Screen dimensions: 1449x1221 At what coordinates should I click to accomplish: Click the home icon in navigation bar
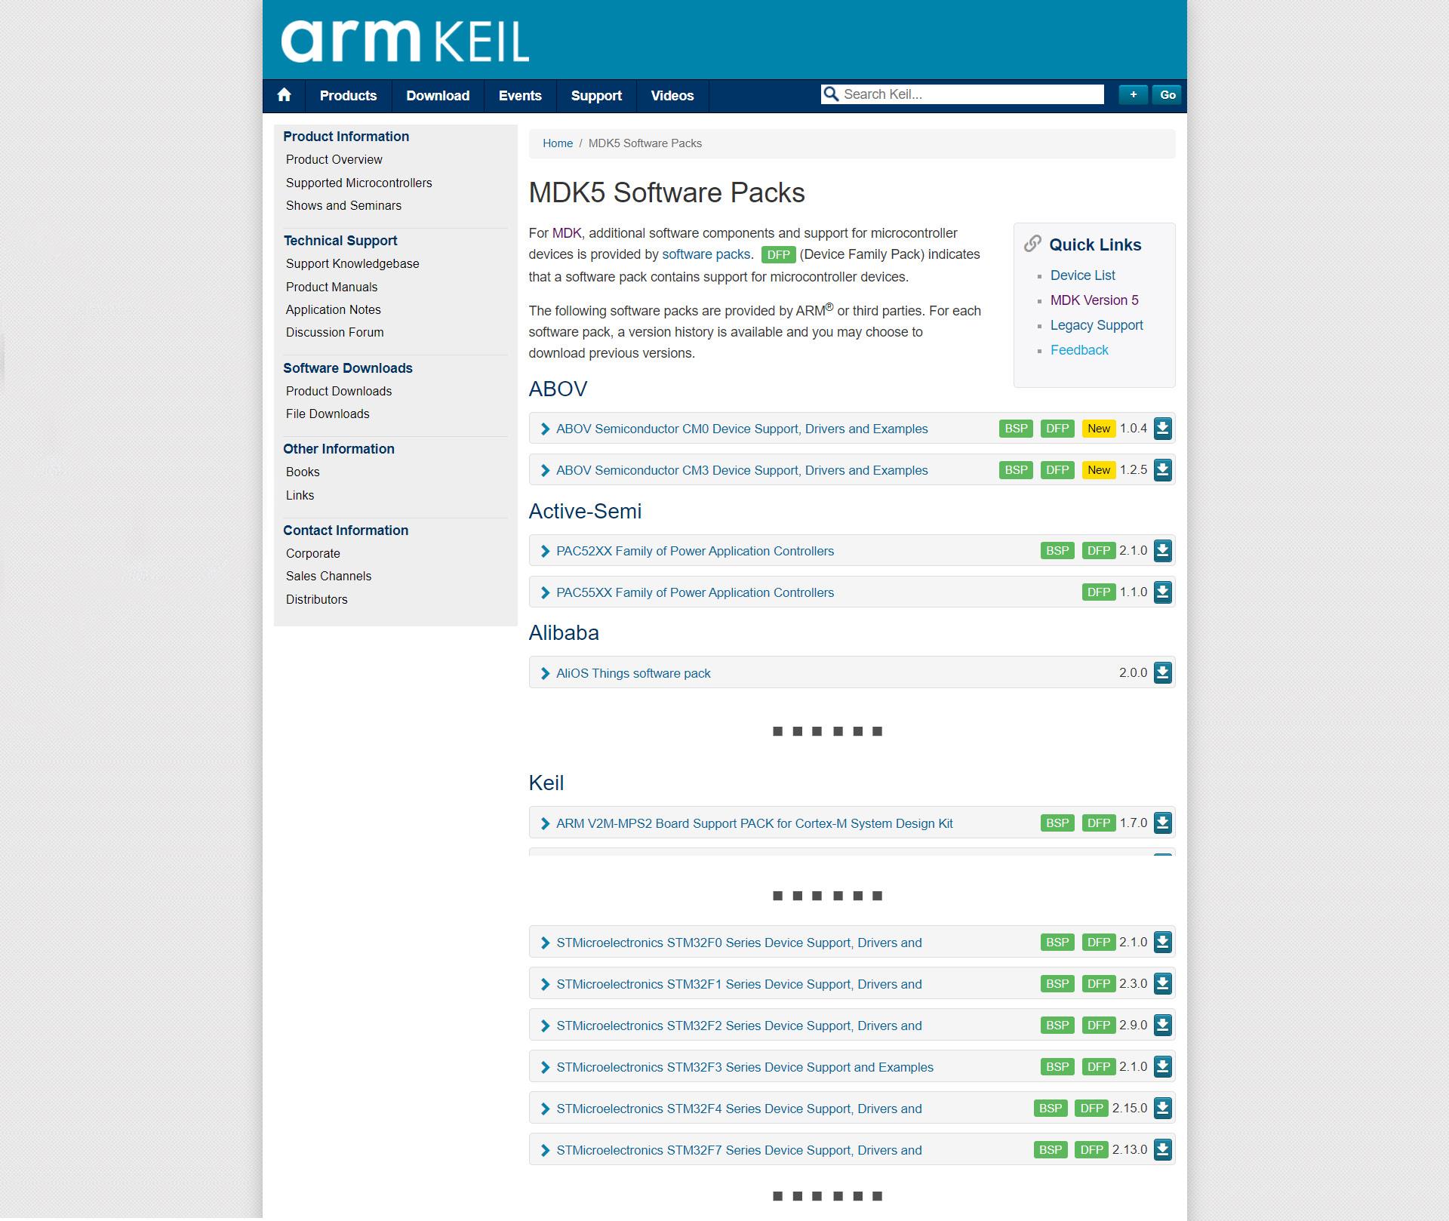point(284,95)
